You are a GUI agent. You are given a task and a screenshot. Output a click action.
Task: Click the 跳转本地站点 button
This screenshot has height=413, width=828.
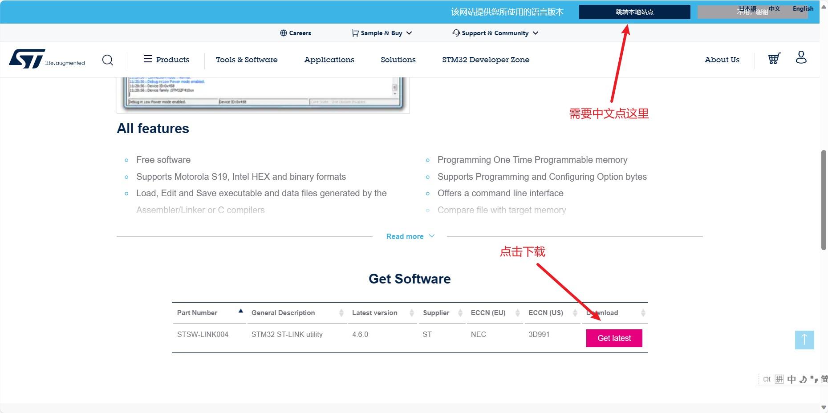point(634,12)
